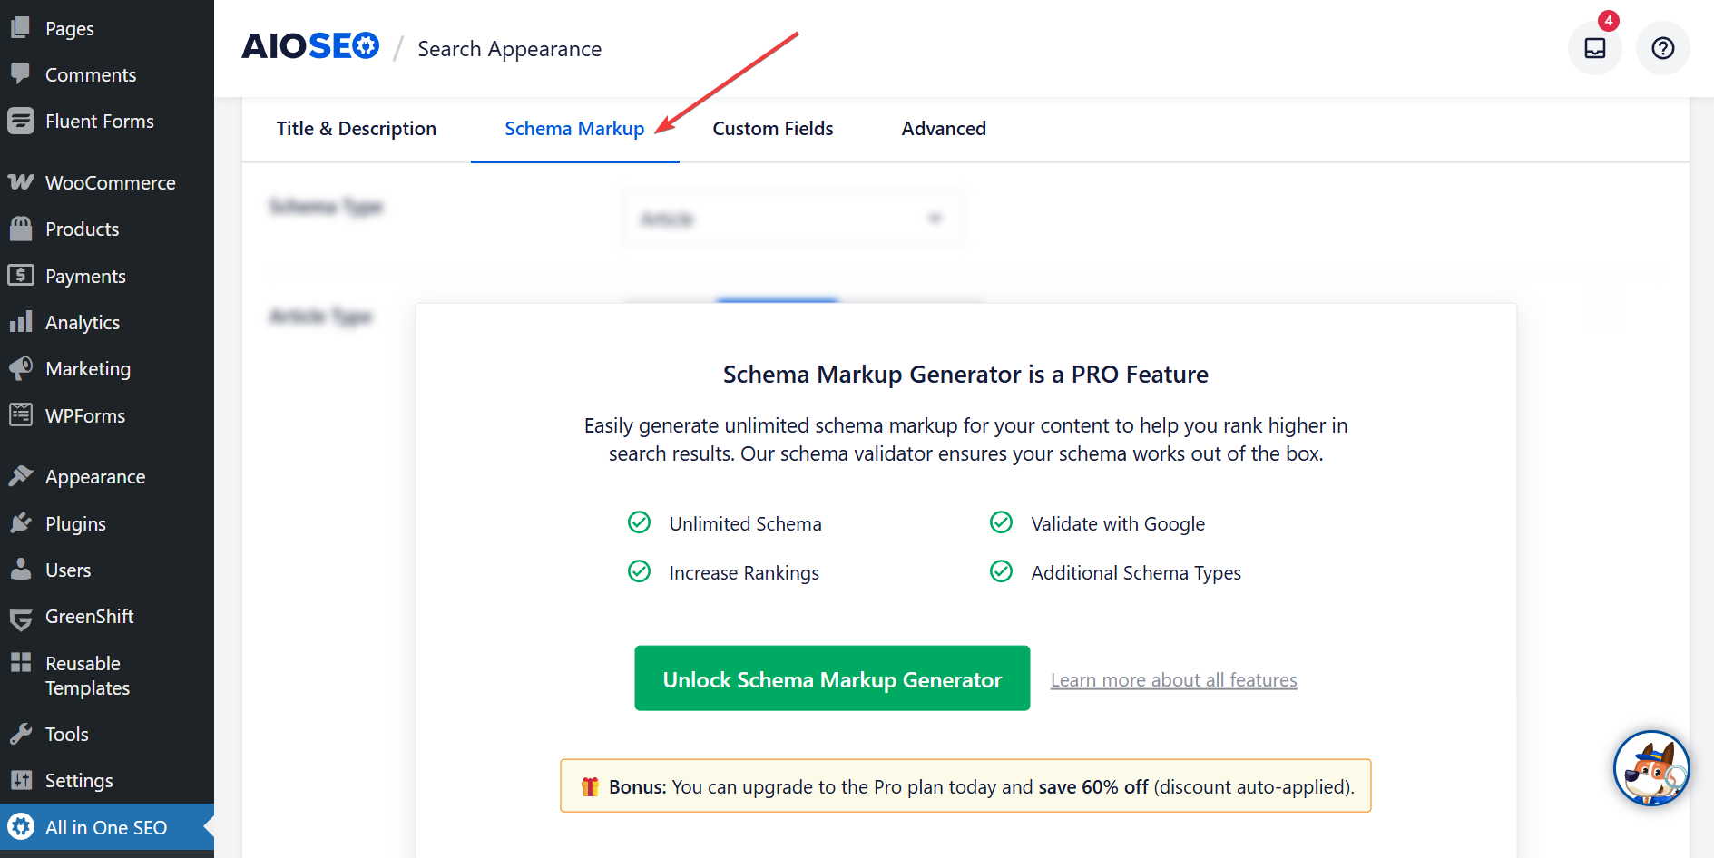Click the Analytics bar chart icon
Viewport: 1714px width, 858px height.
[20, 322]
